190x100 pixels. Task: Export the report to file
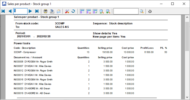tap(52, 11)
